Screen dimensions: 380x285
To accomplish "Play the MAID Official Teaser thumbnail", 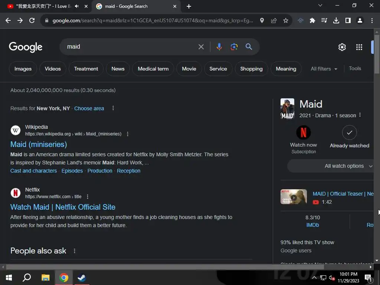I will click(x=294, y=197).
